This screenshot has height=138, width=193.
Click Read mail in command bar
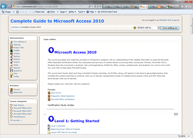[38, 12]
